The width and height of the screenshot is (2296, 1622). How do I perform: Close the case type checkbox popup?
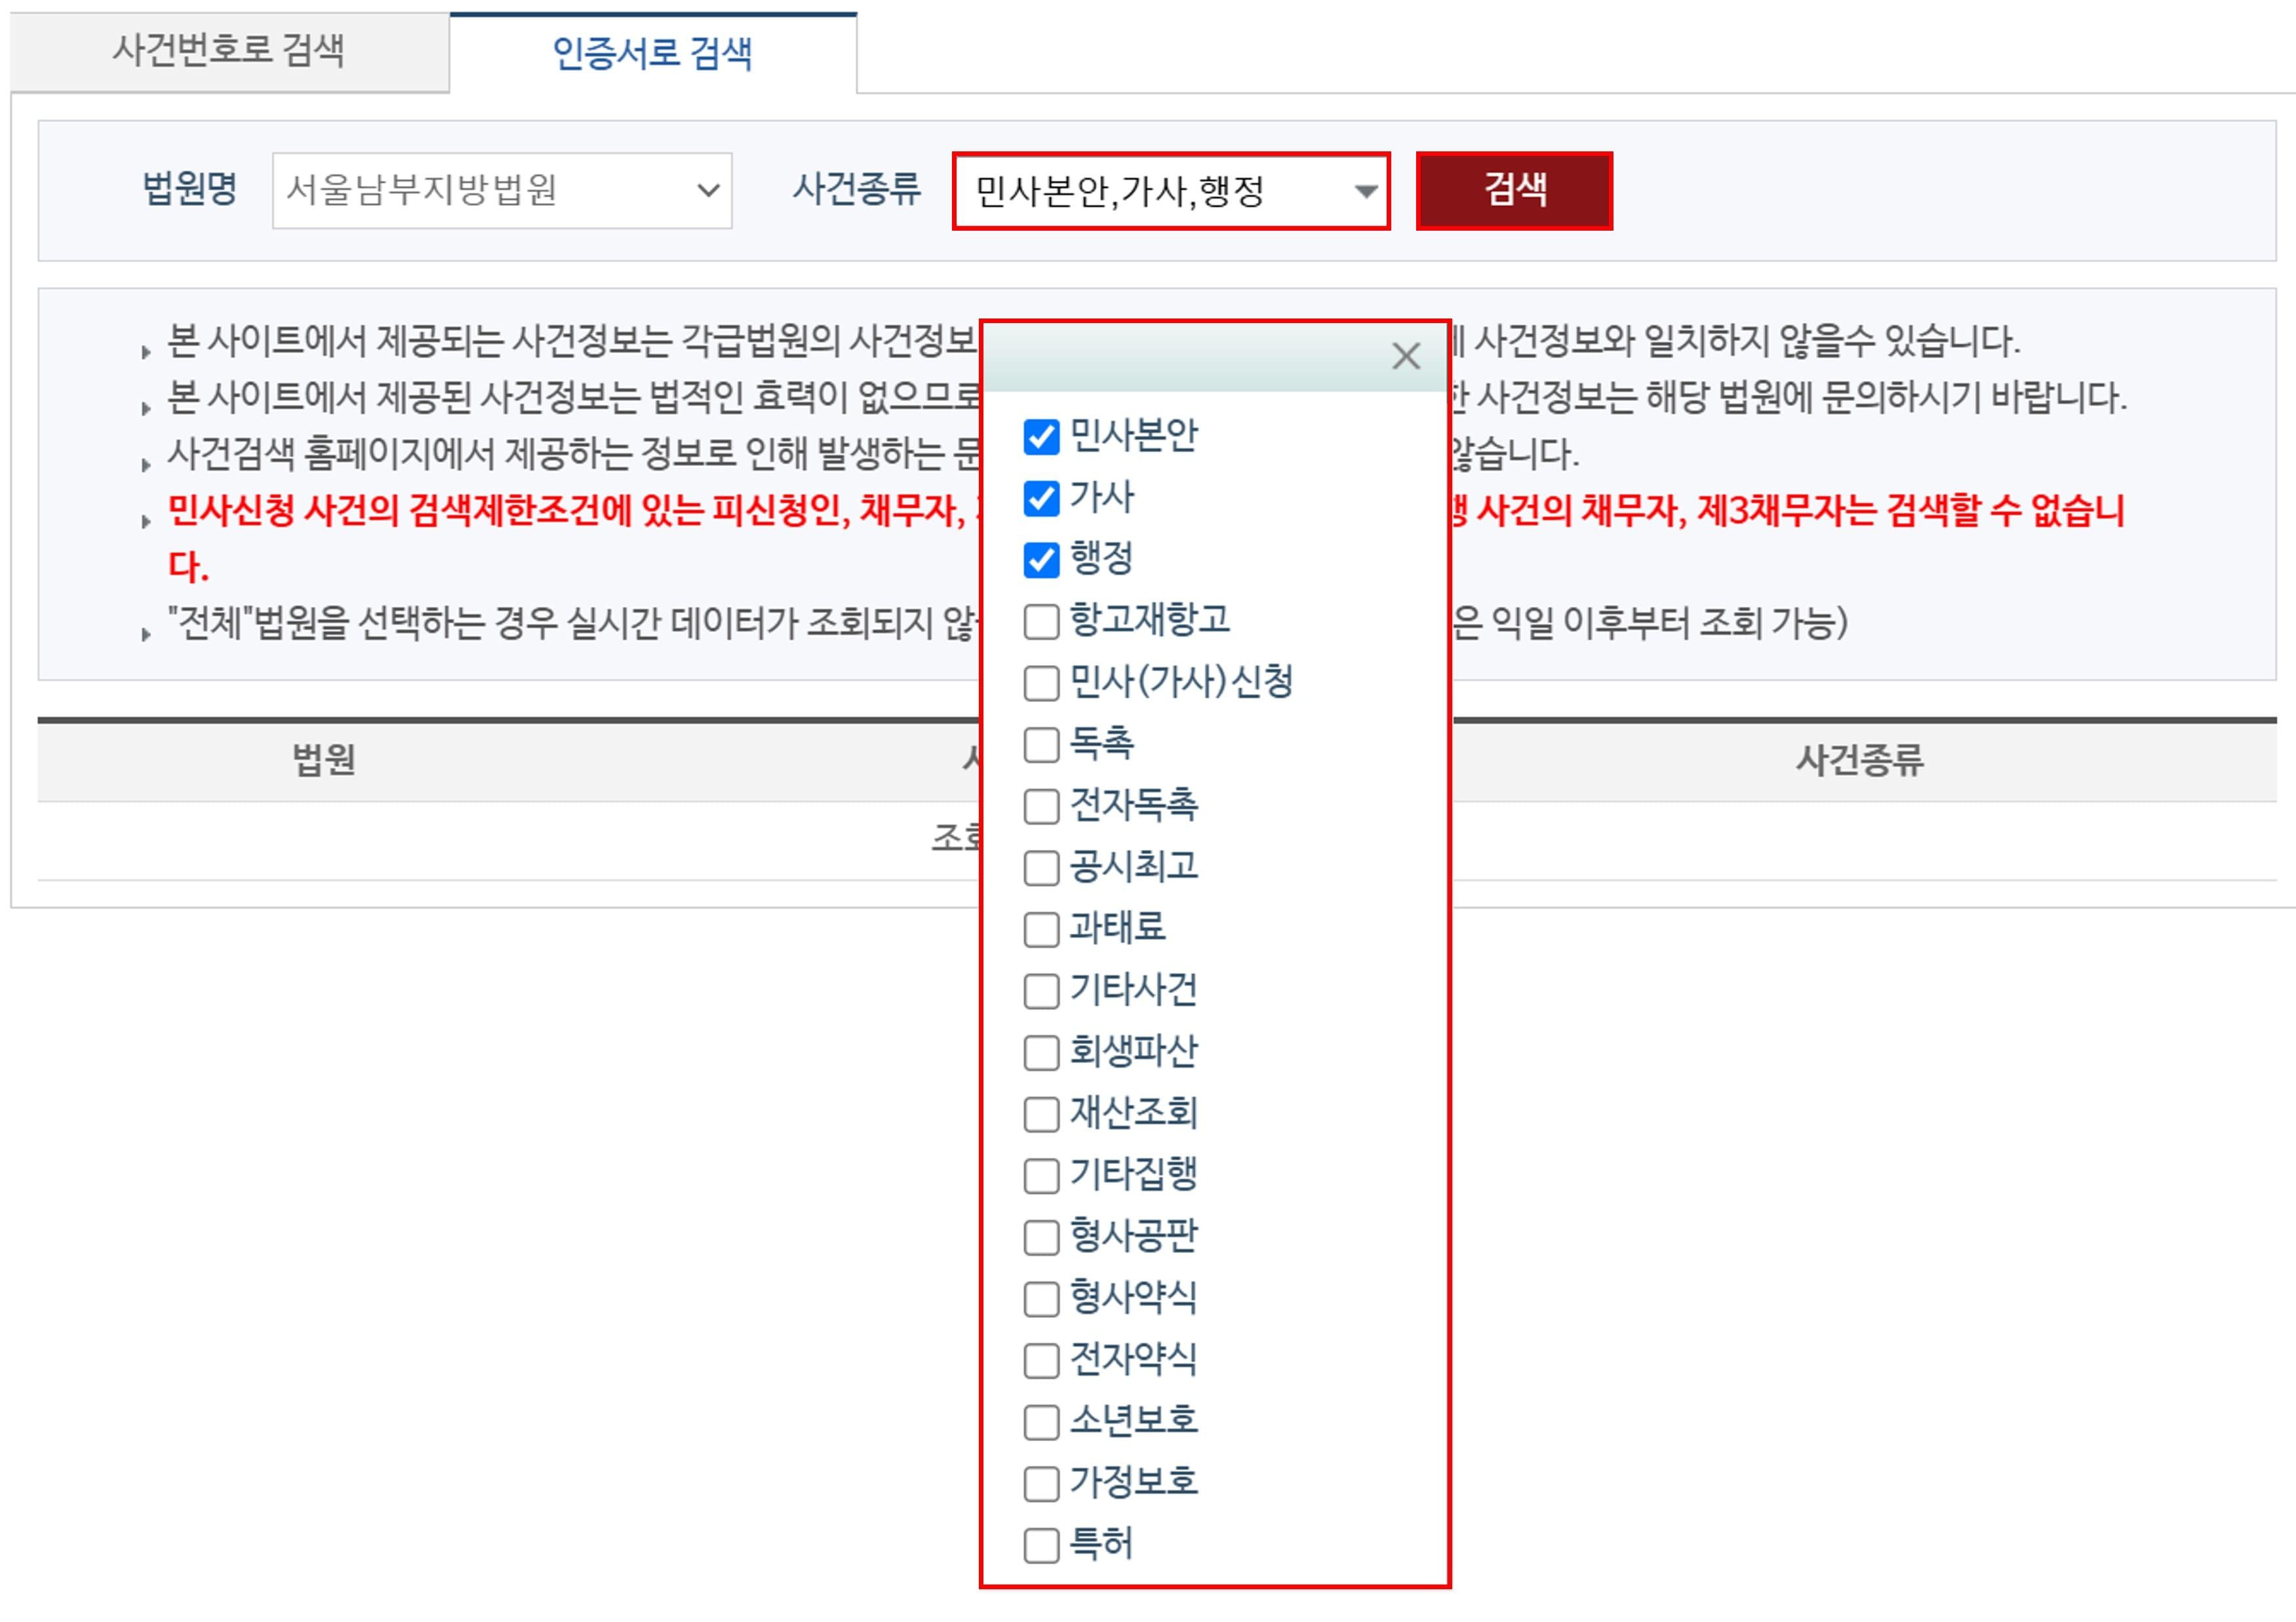click(1405, 356)
